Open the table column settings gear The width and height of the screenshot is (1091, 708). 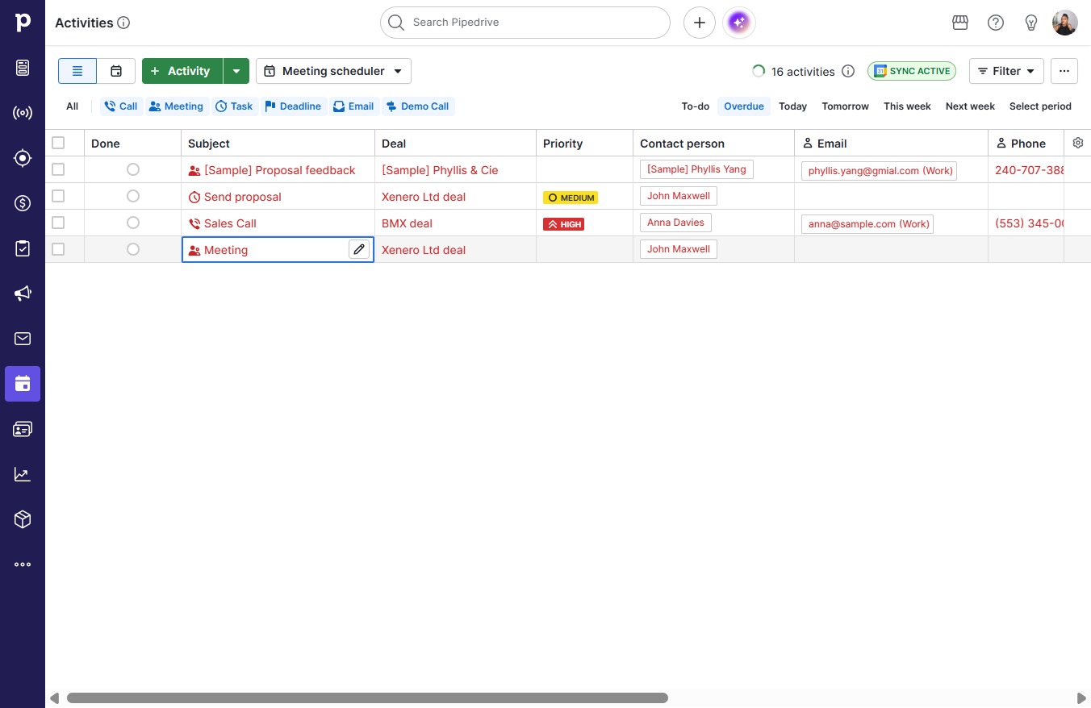[x=1078, y=143]
